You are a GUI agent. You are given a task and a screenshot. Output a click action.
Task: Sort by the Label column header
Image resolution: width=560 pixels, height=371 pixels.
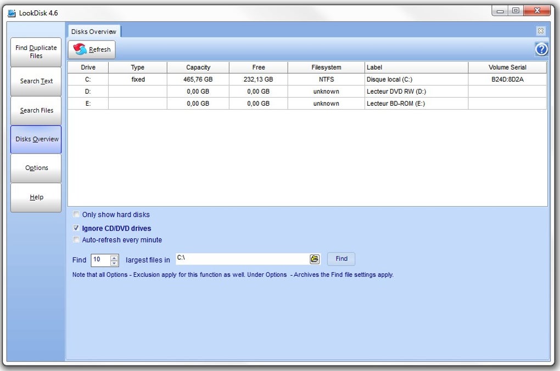(x=416, y=67)
